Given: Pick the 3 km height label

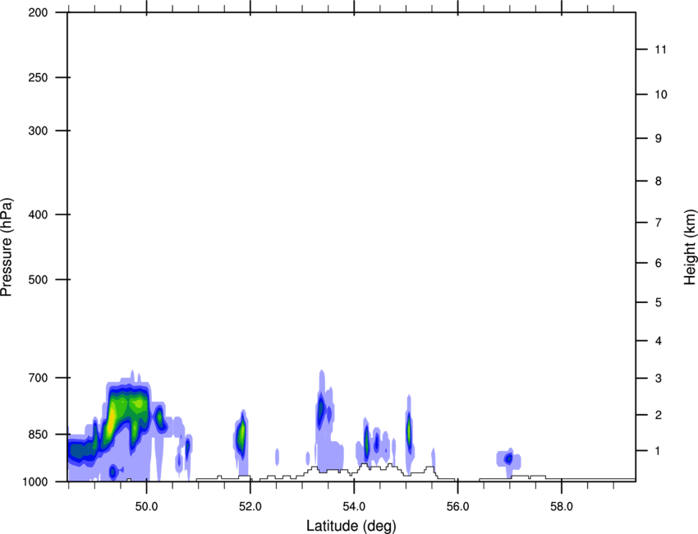Looking at the screenshot, I should pos(659,379).
